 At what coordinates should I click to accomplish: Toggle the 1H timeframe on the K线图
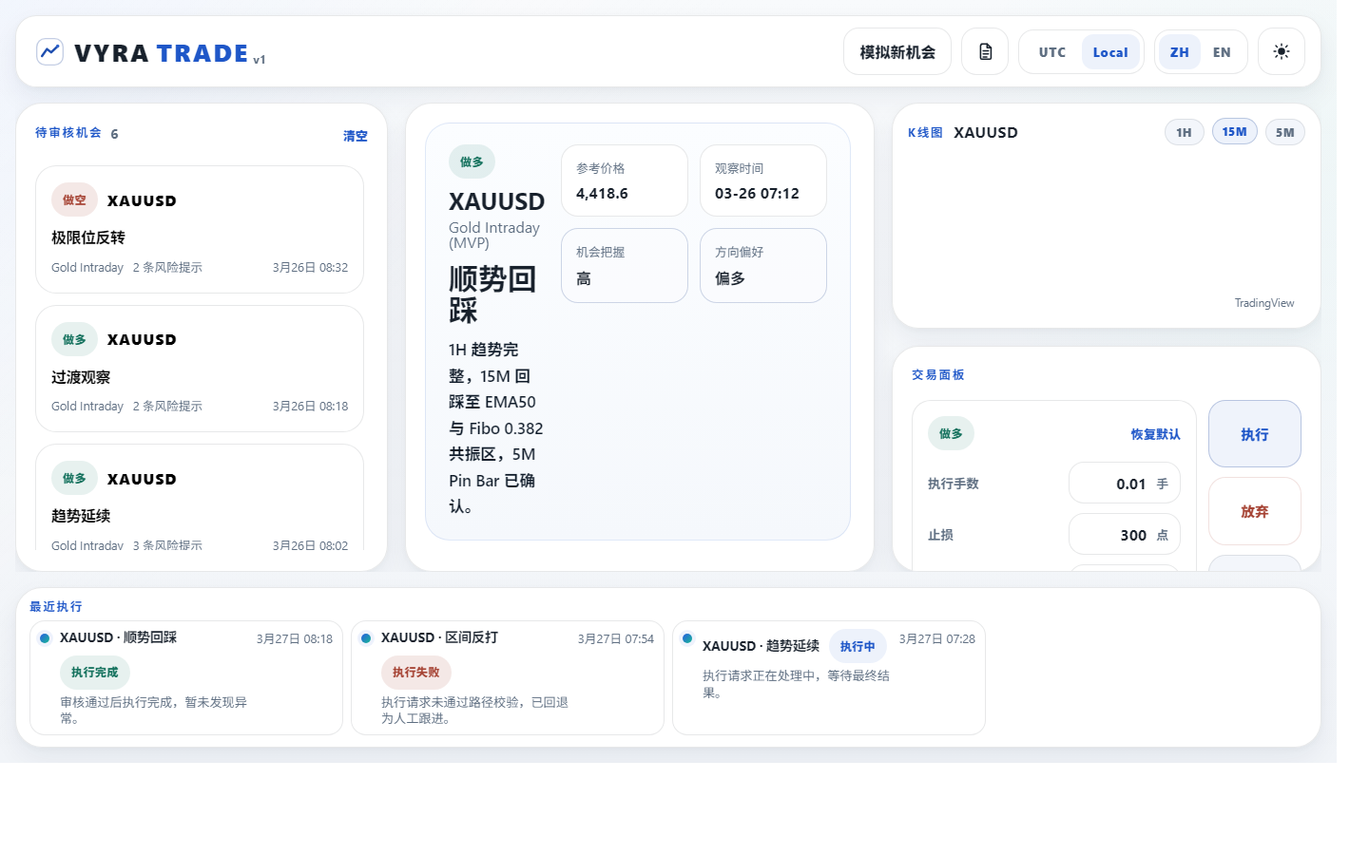click(1184, 132)
